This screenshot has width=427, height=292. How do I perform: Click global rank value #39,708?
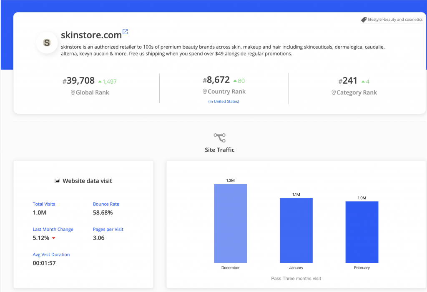tap(78, 80)
